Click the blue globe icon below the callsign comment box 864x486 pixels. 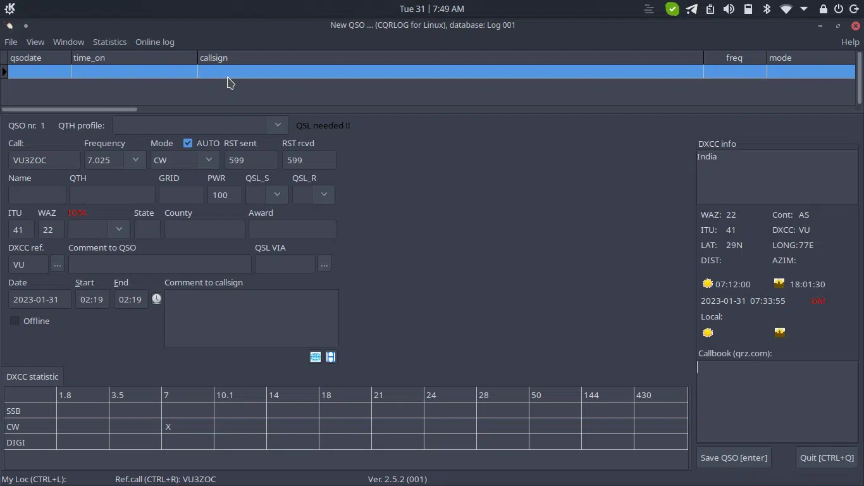coord(316,357)
